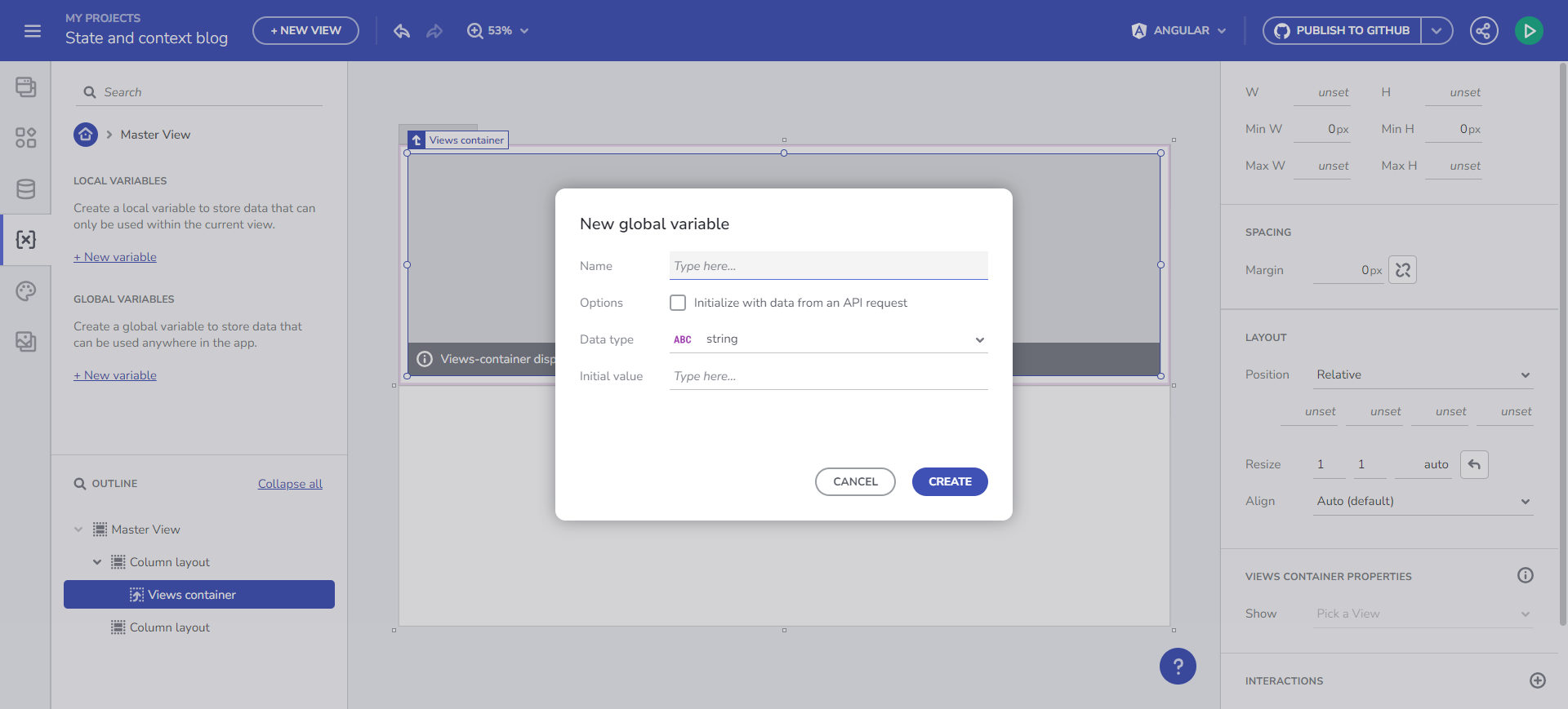Image resolution: width=1568 pixels, height=709 pixels.
Task: Open the Data type string dropdown
Action: [828, 339]
